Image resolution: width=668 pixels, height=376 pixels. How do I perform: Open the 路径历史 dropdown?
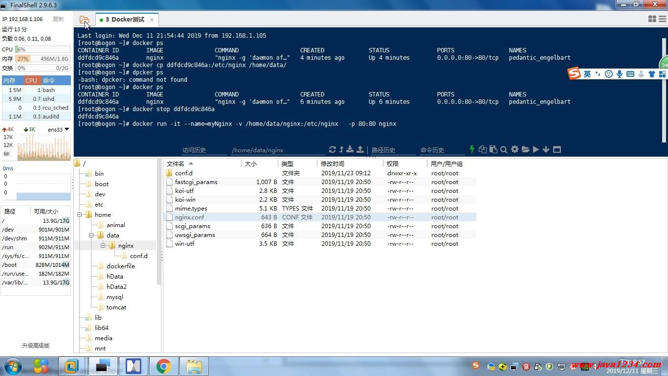pos(392,150)
